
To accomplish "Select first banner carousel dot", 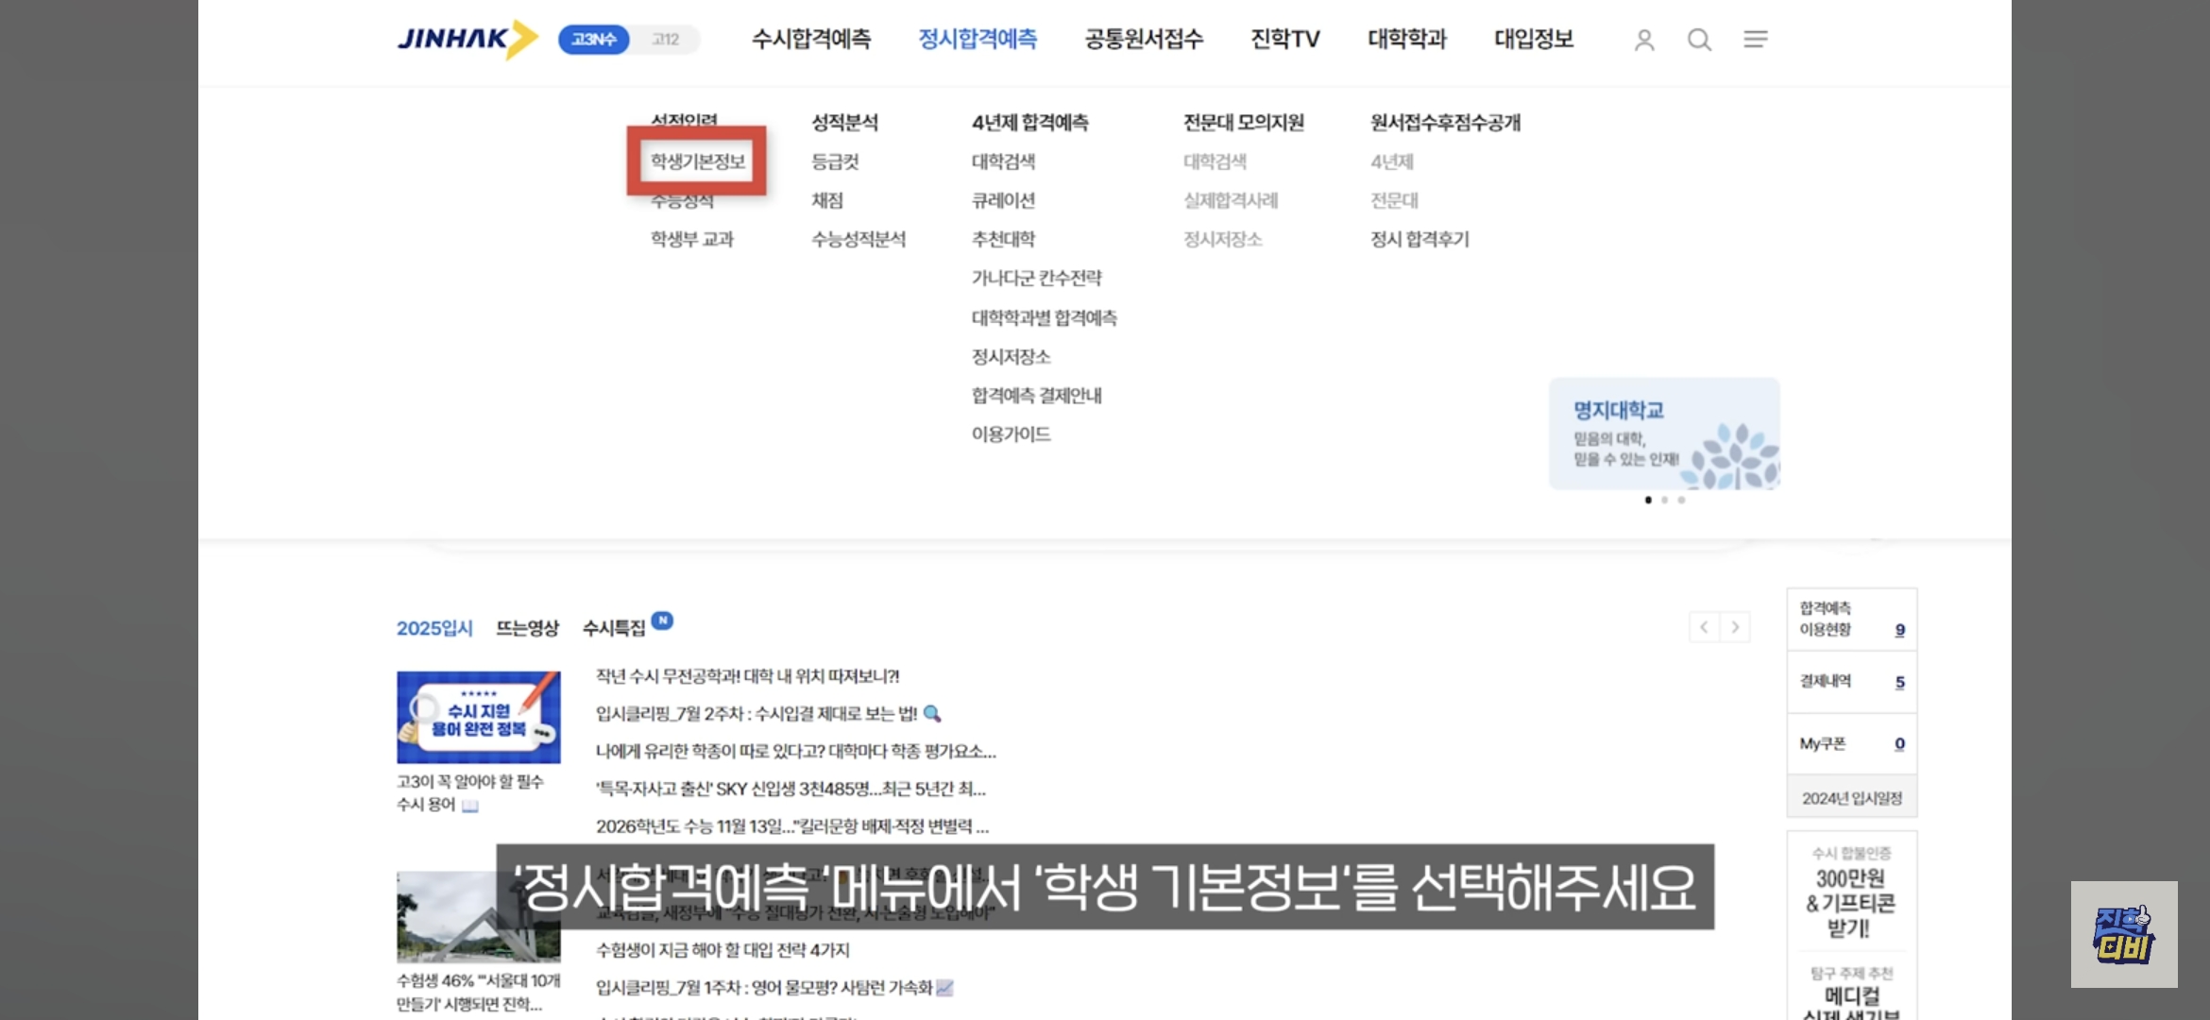I will [1648, 500].
